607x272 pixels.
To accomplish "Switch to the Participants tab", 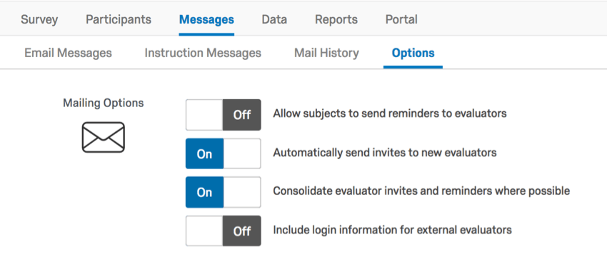I will coord(119,19).
